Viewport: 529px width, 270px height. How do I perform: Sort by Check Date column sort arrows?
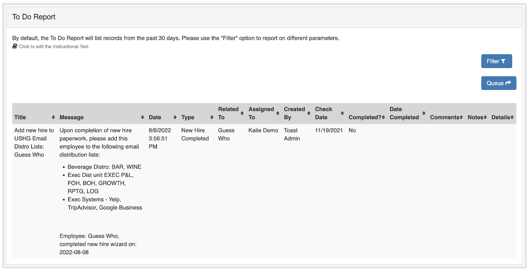tap(342, 113)
